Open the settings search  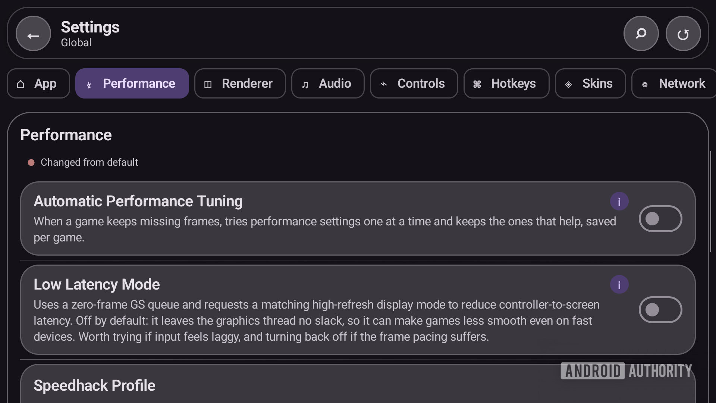[641, 34]
